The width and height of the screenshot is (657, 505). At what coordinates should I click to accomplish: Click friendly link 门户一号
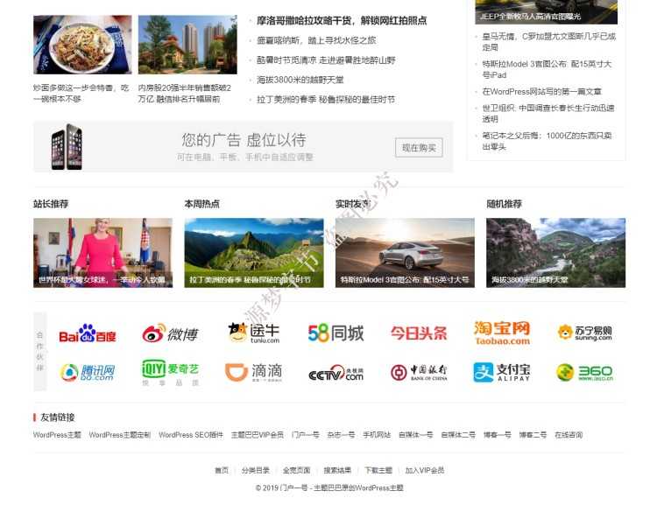pyautogui.click(x=306, y=435)
